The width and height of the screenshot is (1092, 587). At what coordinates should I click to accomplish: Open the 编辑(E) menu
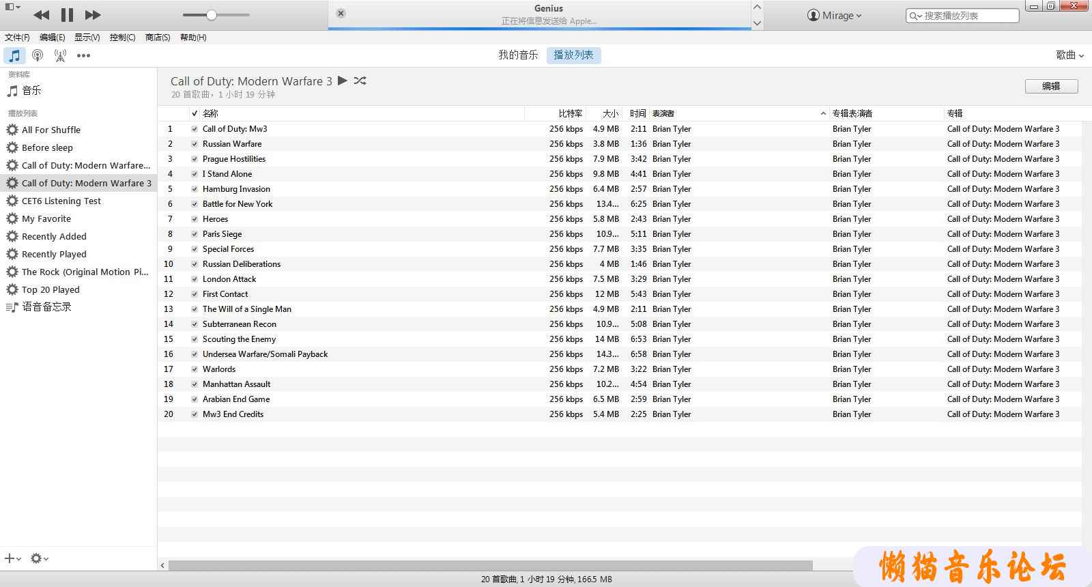pos(53,38)
